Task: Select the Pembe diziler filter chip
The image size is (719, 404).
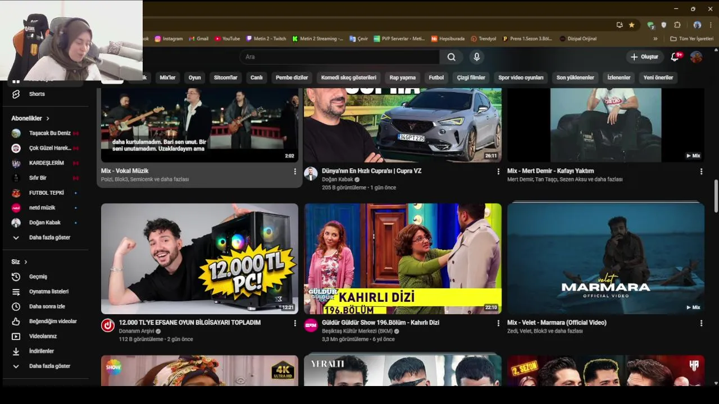Action: click(292, 77)
